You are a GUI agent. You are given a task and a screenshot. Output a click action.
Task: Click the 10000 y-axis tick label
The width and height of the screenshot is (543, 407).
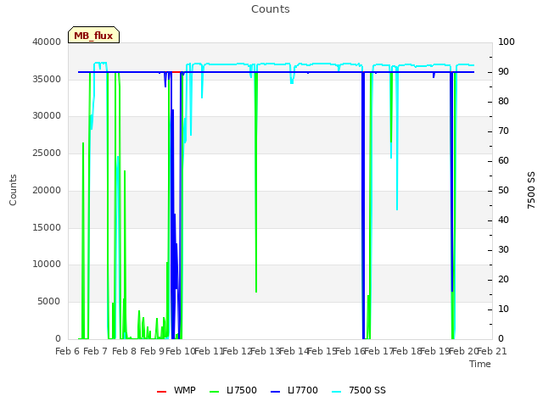coord(47,265)
